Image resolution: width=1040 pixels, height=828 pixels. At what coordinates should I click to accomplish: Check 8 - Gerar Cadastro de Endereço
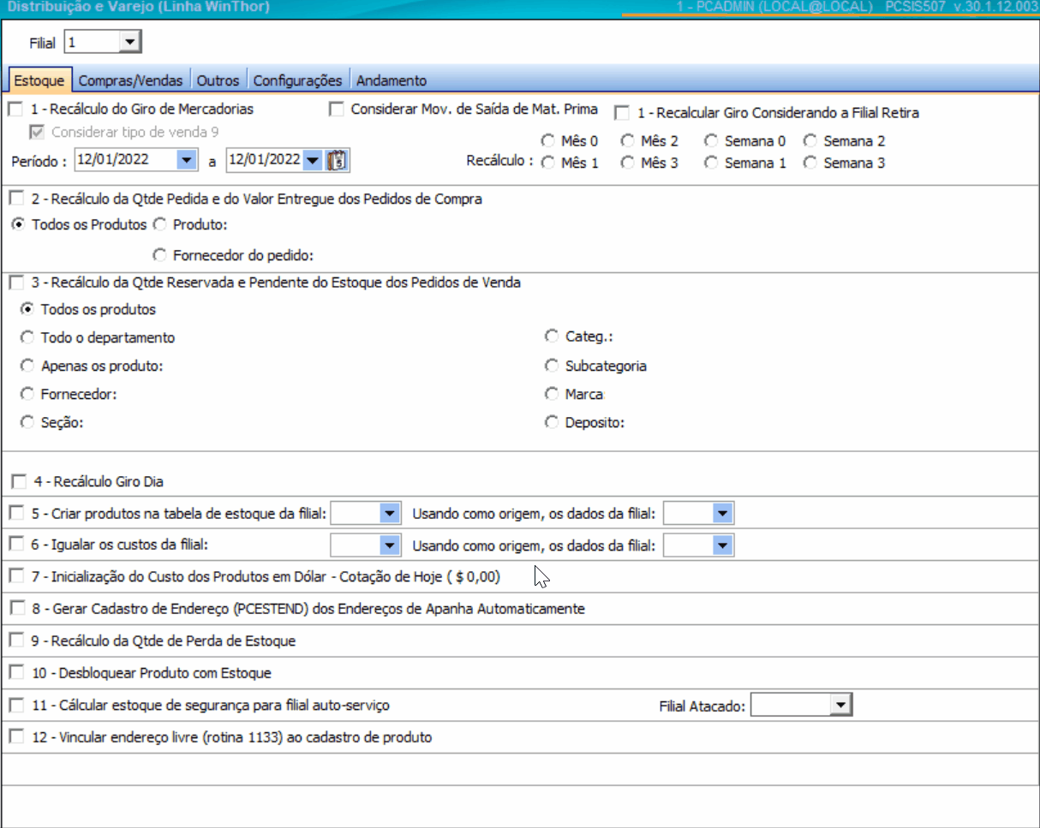(19, 609)
